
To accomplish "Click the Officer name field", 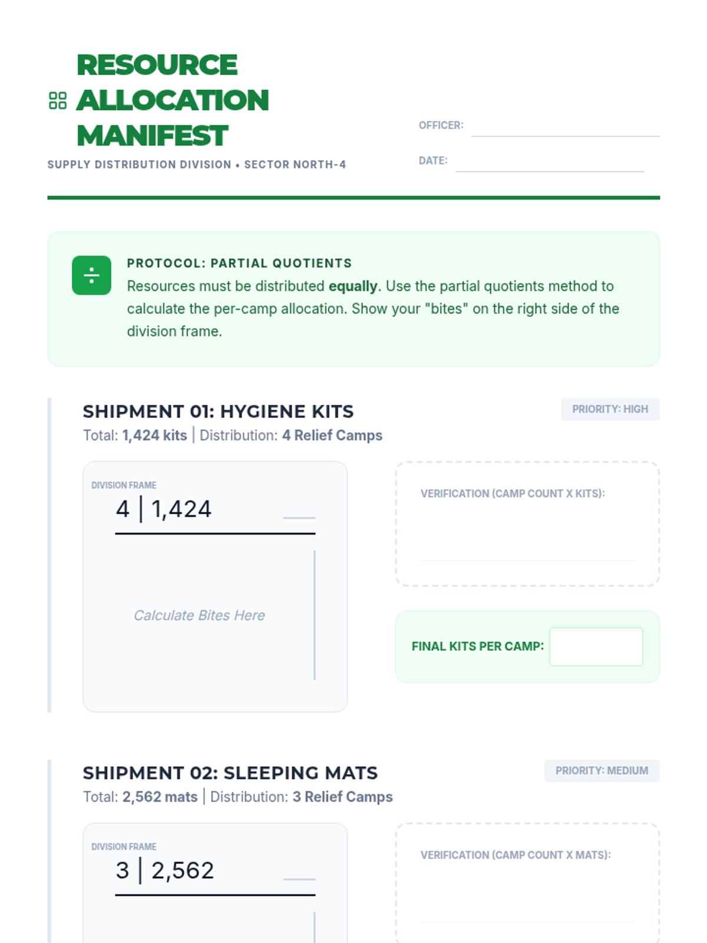I will (565, 127).
